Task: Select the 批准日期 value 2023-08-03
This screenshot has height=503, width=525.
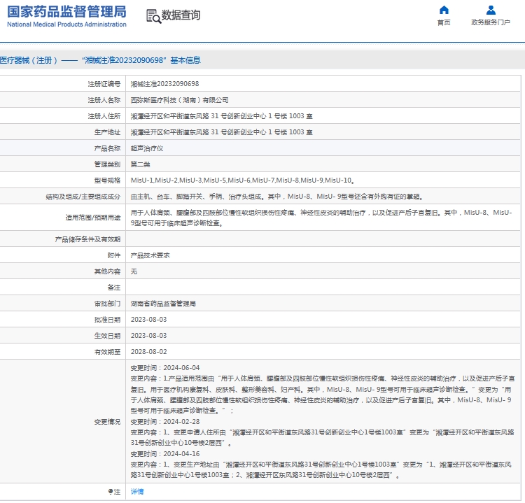Action: pyautogui.click(x=148, y=320)
